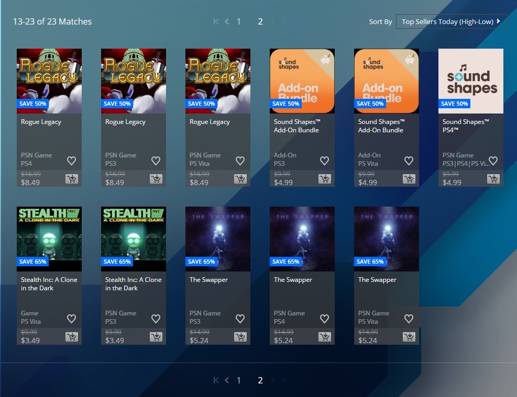Go to page 1 in top pagination
The image size is (517, 397).
pyautogui.click(x=239, y=21)
